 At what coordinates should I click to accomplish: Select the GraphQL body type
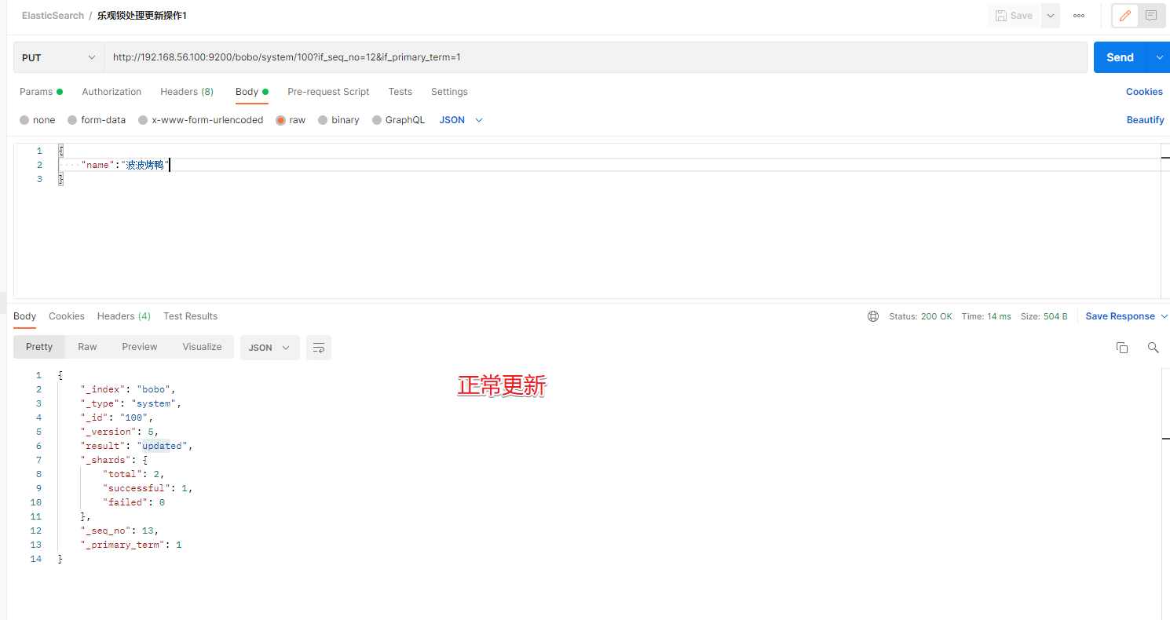[398, 120]
